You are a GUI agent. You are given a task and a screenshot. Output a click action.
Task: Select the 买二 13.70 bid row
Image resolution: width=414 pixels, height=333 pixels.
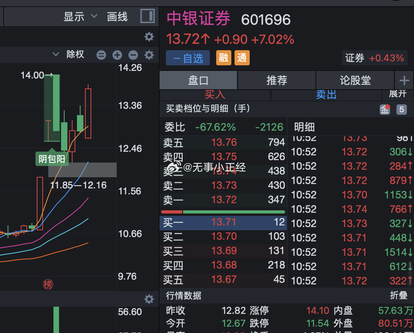click(223, 237)
